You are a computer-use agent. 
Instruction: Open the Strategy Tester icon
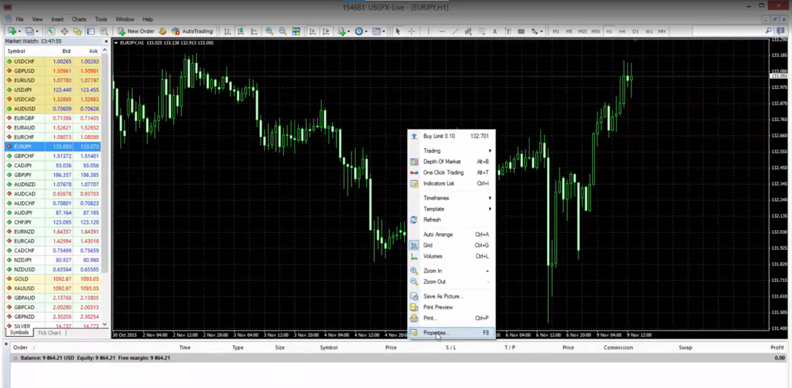click(x=104, y=31)
